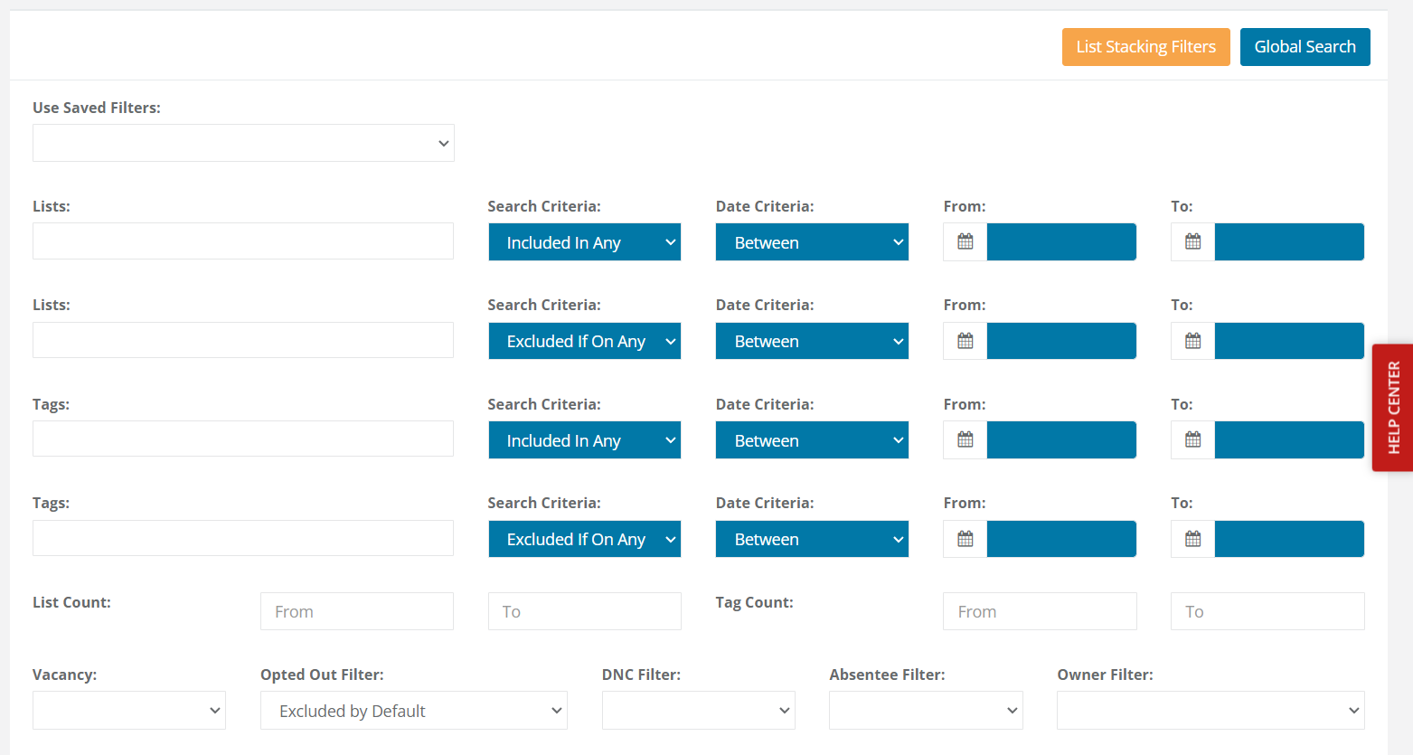
Task: Click calendar icon for included Tags From date
Action: pos(965,440)
